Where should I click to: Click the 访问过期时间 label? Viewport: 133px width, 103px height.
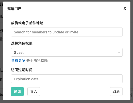coord(22,70)
